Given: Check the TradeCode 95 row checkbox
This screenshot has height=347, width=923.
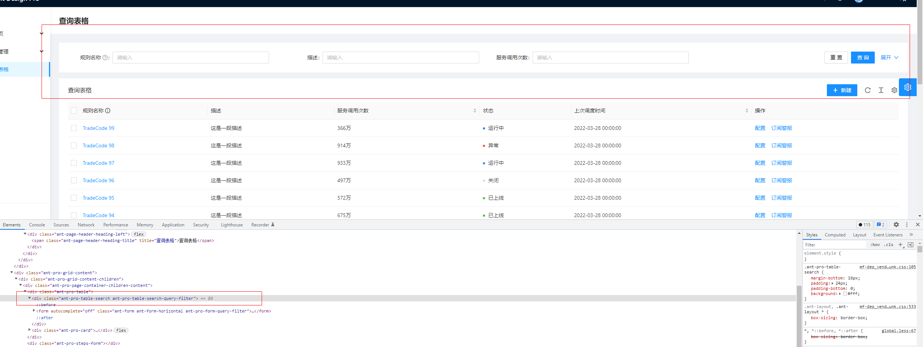Looking at the screenshot, I should click(74, 198).
